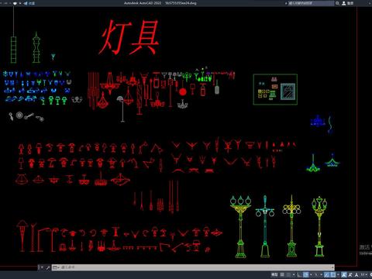372x279 pixels.
Task: Close the command line window
Action: click(42, 267)
